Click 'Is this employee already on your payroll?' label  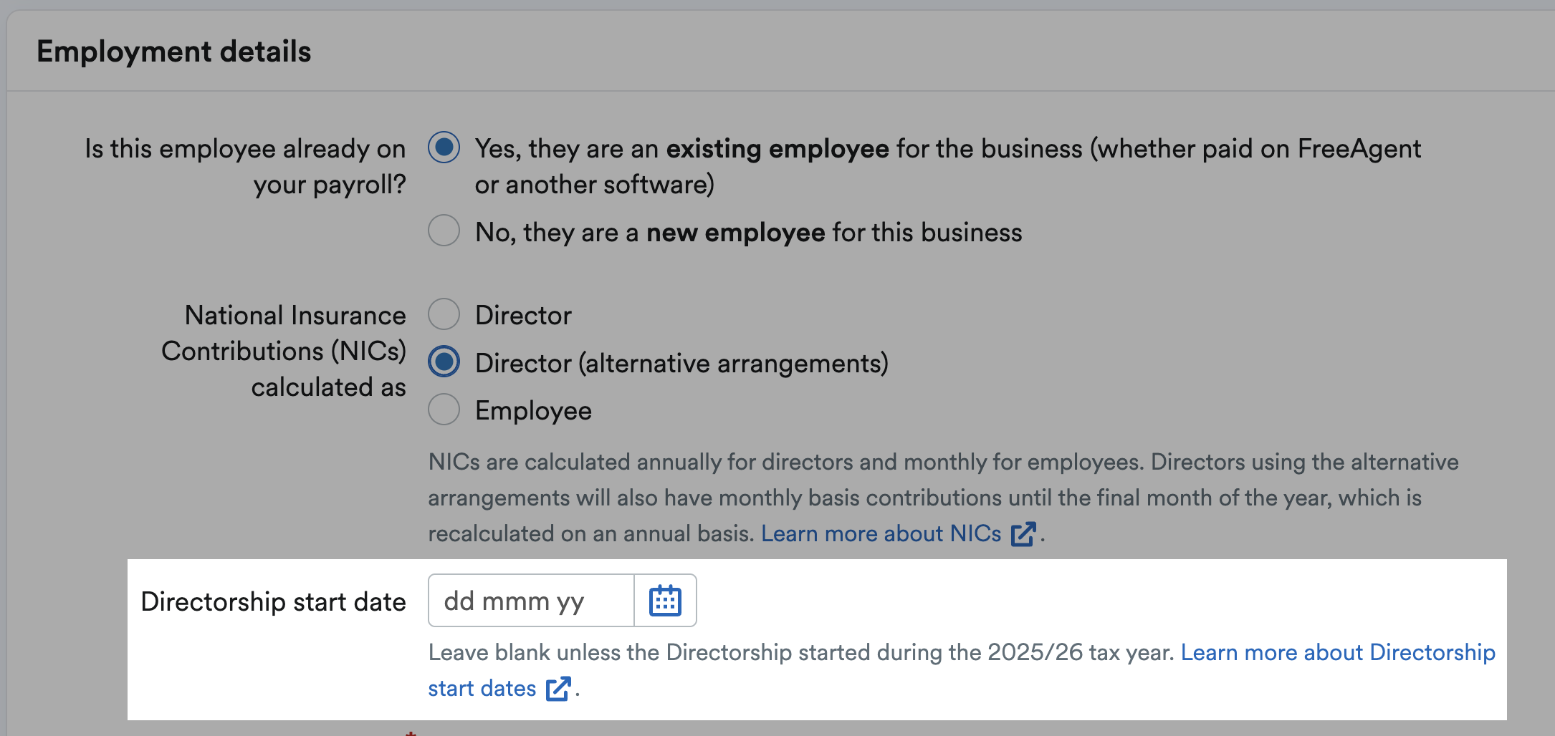coord(245,166)
